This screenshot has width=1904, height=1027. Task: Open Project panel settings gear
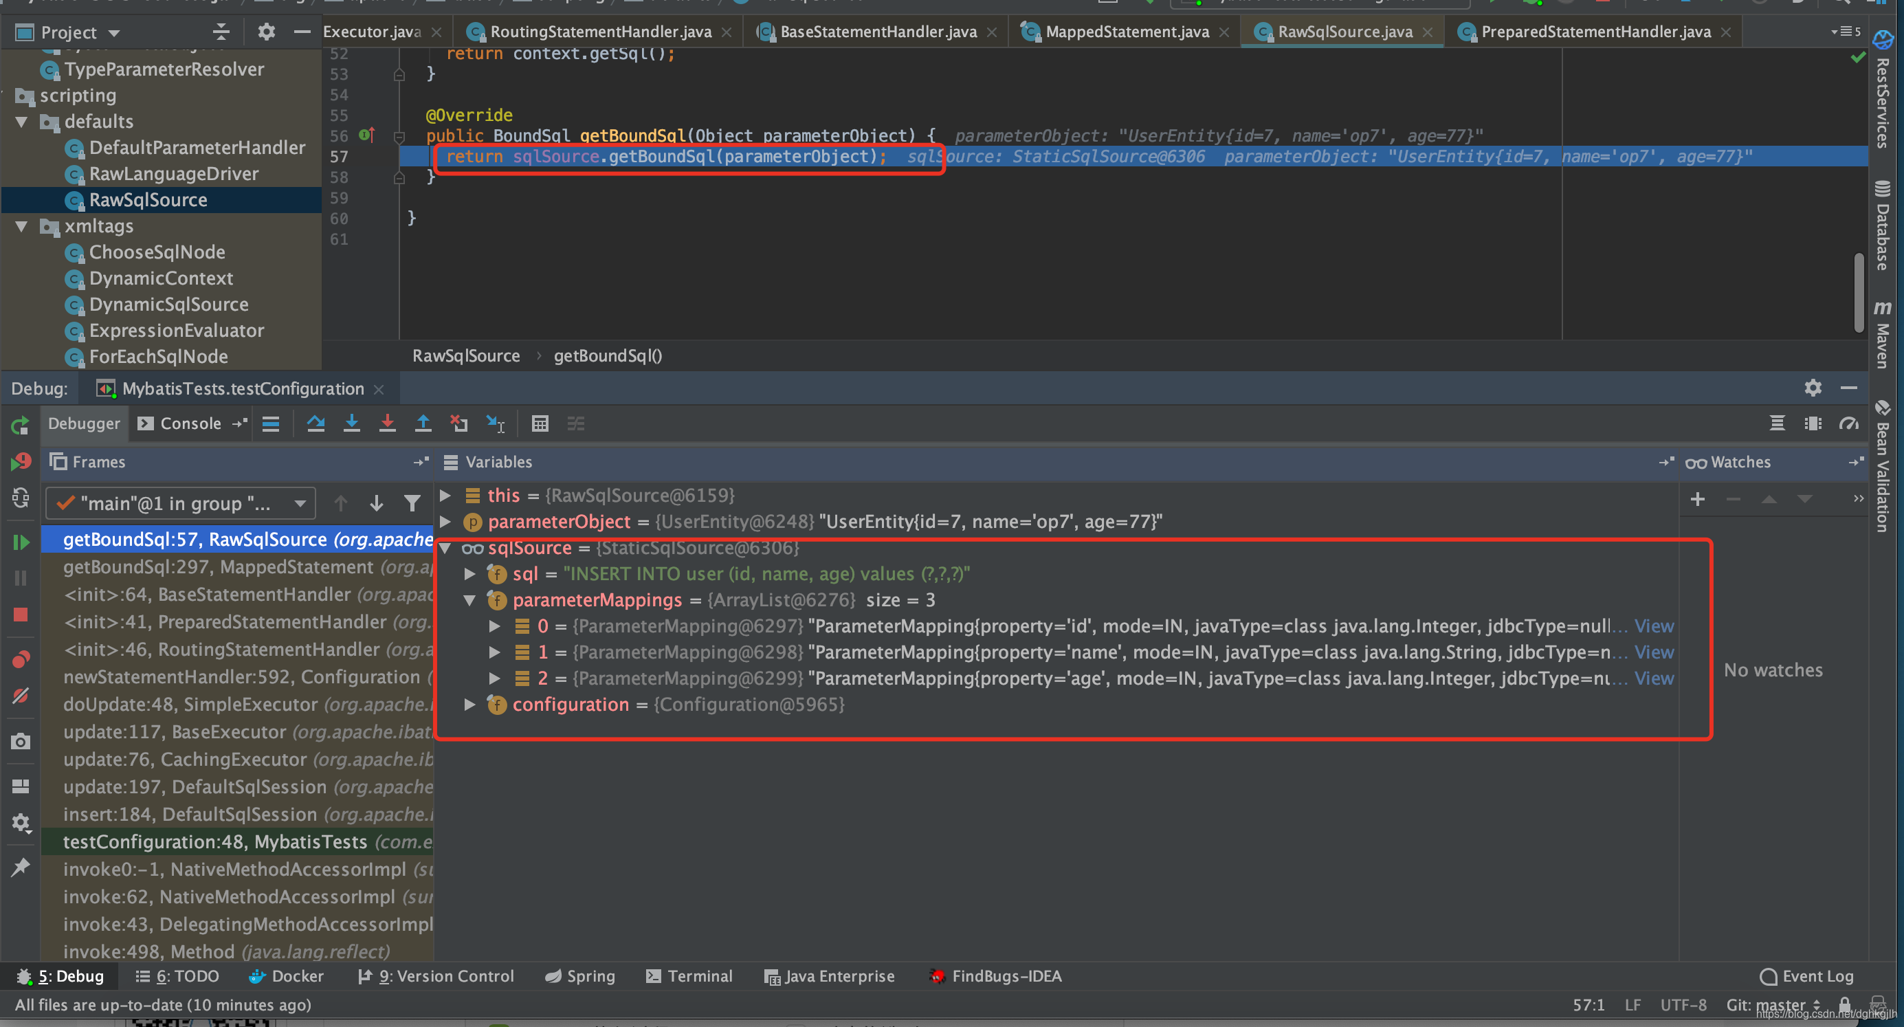266,32
